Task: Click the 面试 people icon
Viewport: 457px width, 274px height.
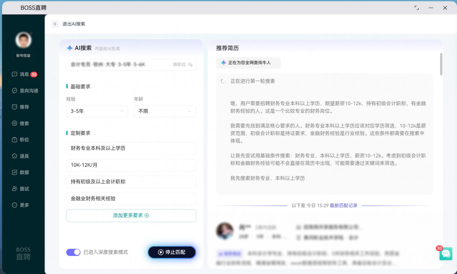Action: pyautogui.click(x=14, y=189)
